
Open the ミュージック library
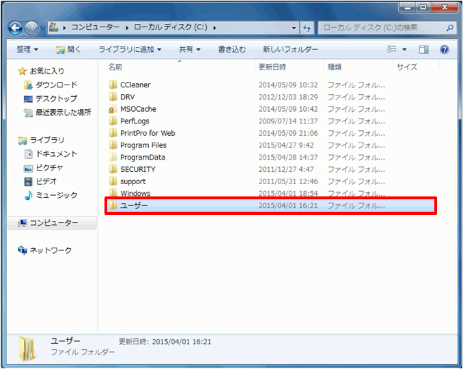pyautogui.click(x=57, y=195)
